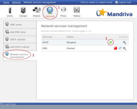Click the Network services management heading
Image resolution: width=137 pixels, height=109 pixels.
click(64, 26)
